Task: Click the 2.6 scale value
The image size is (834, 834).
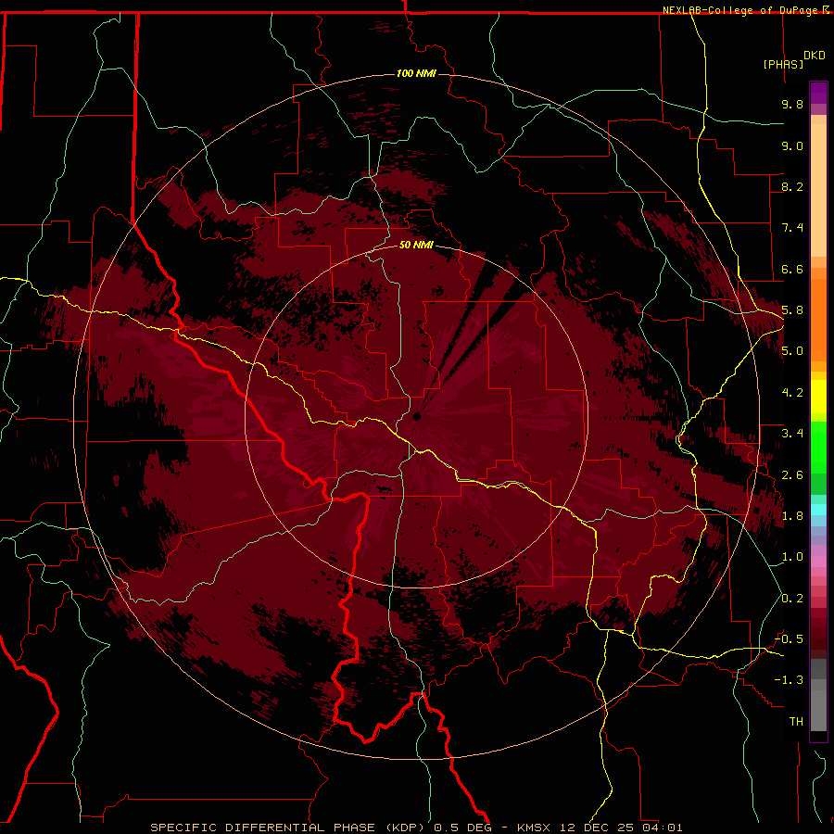Action: click(792, 475)
